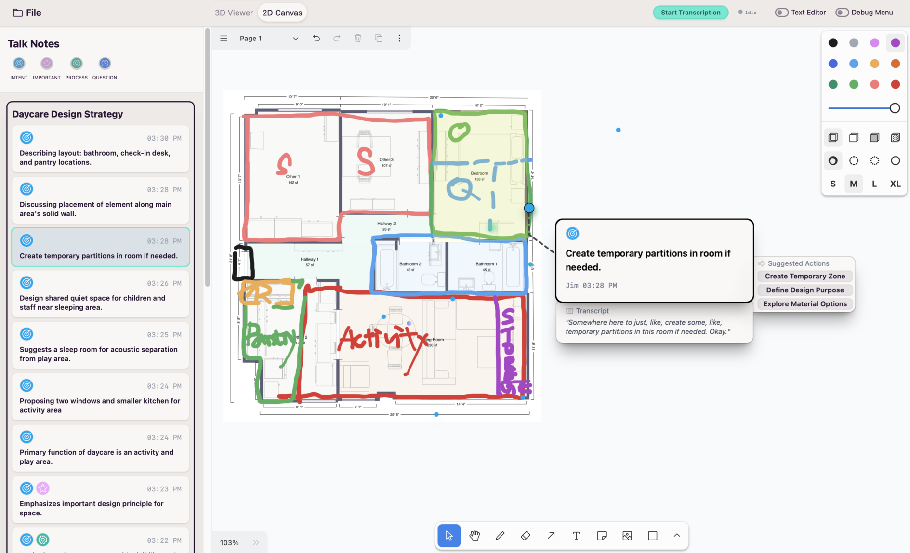Filter notes by QUESTION icon
The width and height of the screenshot is (910, 553).
105,64
